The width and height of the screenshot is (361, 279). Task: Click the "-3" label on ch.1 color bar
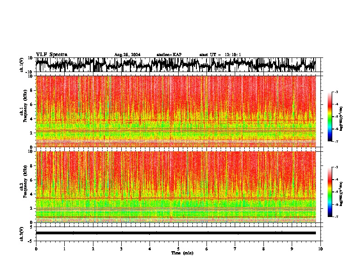(336, 92)
